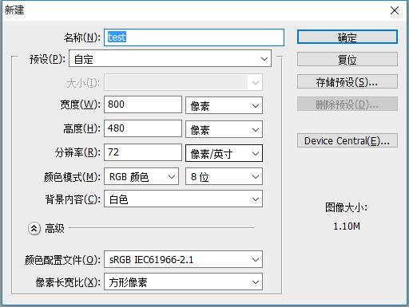Click 存储预设(S)... button
Image resolution: width=409 pixels, height=307 pixels.
click(347, 81)
